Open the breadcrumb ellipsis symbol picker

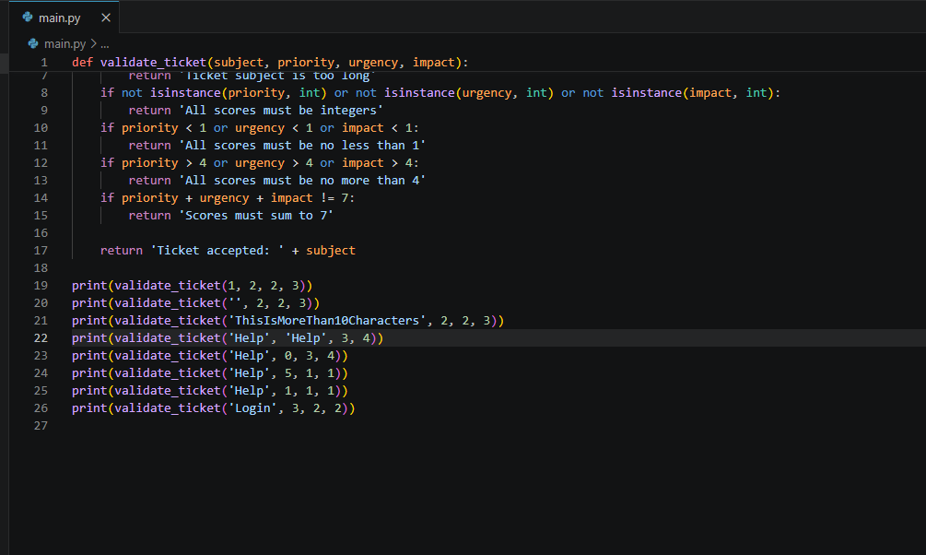pos(104,43)
